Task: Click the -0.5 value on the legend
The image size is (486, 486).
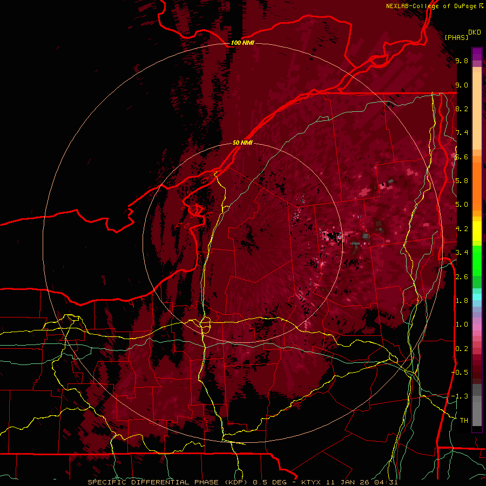Action: point(460,372)
